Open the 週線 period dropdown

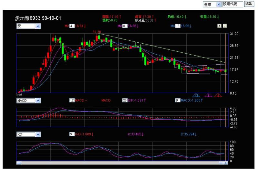pyautogui.click(x=212, y=4)
